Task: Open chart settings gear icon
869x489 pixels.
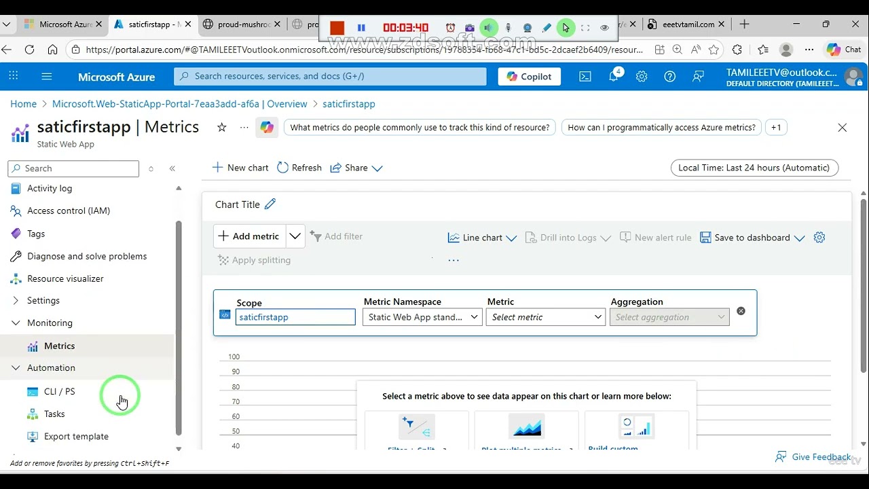Action: [819, 238]
